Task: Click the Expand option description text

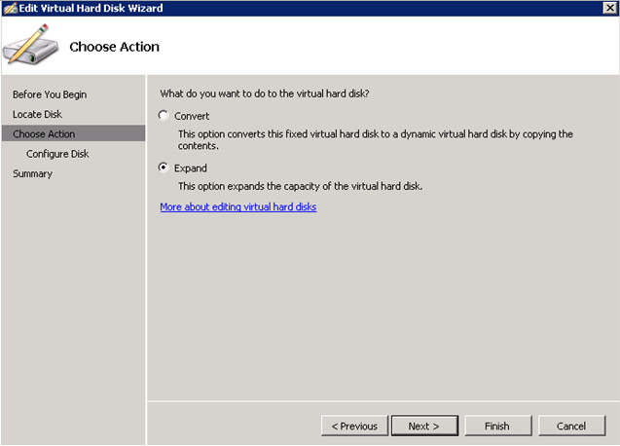Action: click(313, 186)
